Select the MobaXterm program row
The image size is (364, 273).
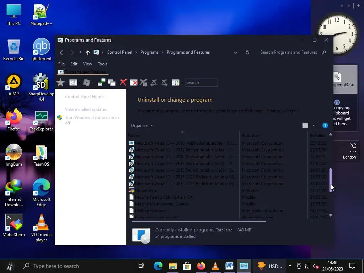click(x=228, y=191)
